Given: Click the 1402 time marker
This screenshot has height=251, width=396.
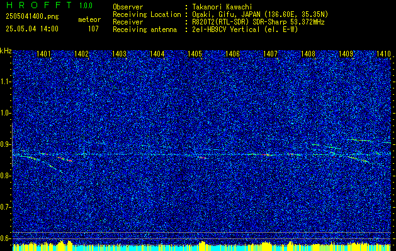Looking at the screenshot, I should click(x=81, y=53).
